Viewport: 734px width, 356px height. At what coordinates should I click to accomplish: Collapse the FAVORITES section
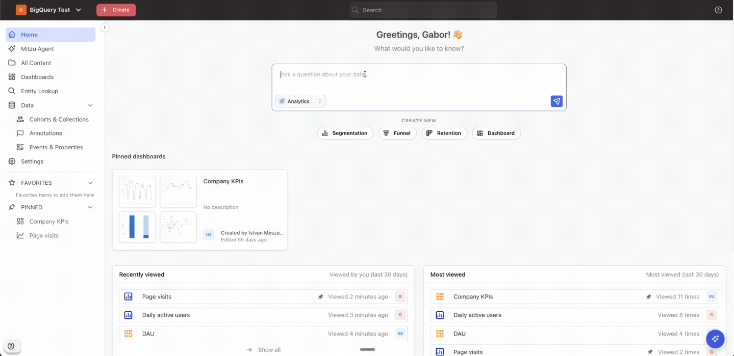90,183
